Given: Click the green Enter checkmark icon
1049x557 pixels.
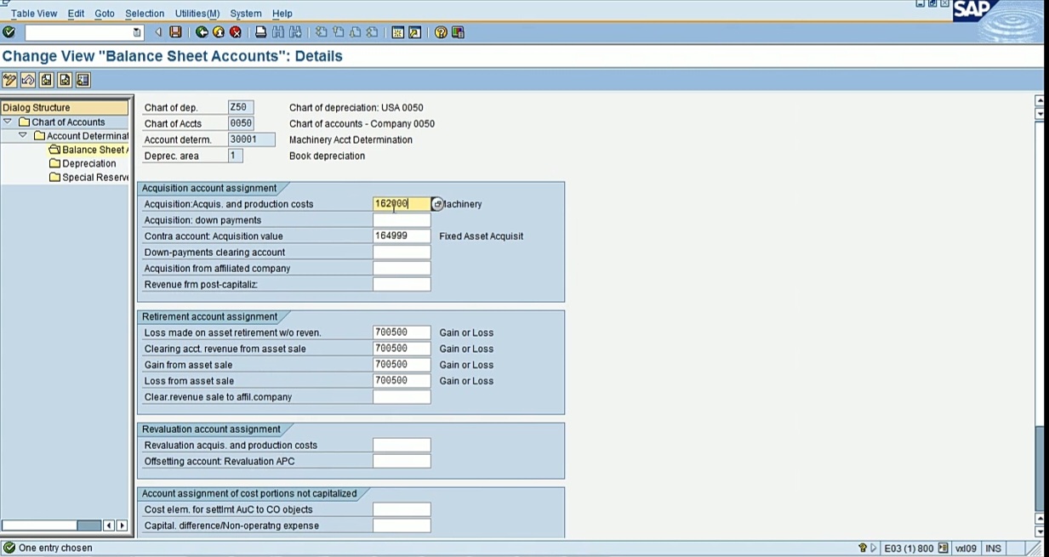Looking at the screenshot, I should pyautogui.click(x=9, y=32).
